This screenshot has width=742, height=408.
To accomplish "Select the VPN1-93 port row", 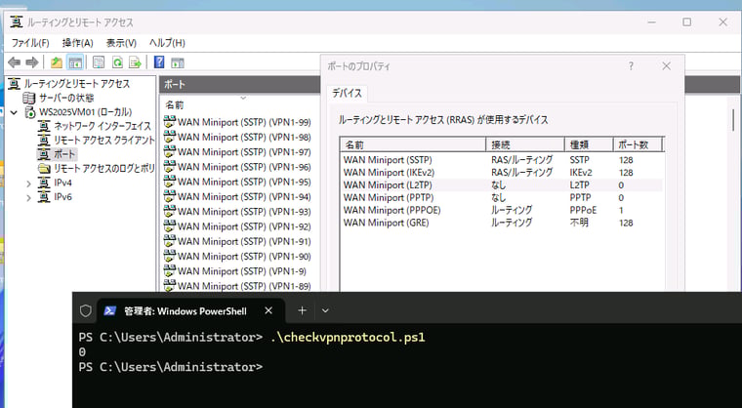I will [237, 212].
